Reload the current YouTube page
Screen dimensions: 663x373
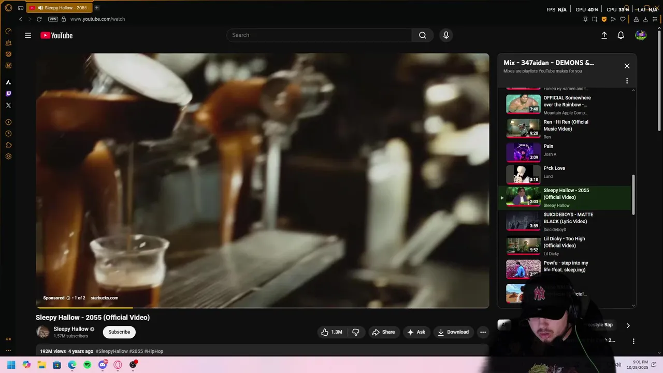click(39, 19)
